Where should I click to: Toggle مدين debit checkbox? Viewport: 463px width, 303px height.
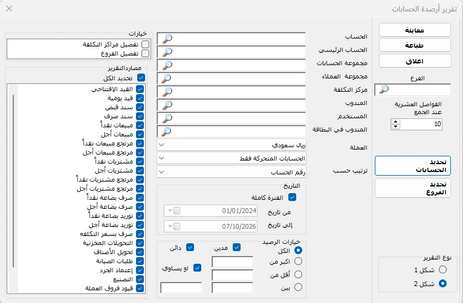236,247
